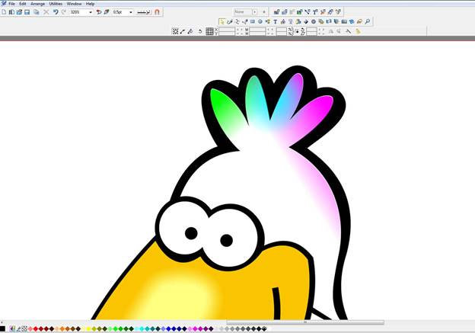Viewport: 475px width, 333px height.
Task: Open the Window menu
Action: 74,4
